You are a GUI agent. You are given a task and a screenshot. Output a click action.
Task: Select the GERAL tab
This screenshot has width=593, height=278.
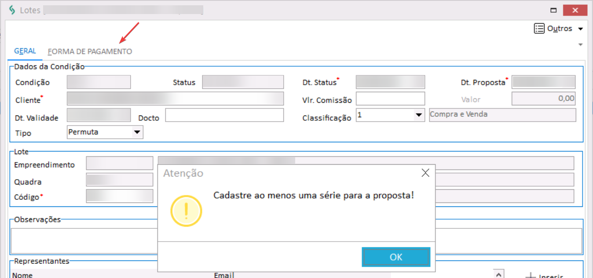pos(25,51)
